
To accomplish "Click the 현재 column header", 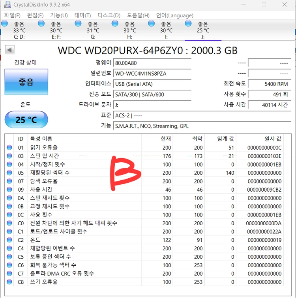I will click(157, 139).
